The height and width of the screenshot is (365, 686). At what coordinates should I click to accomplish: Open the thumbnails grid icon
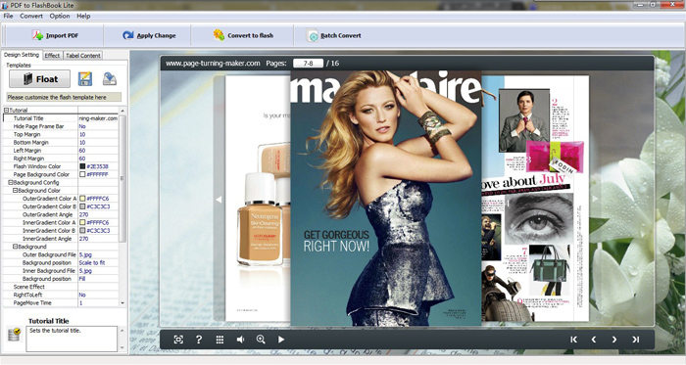[x=220, y=340]
